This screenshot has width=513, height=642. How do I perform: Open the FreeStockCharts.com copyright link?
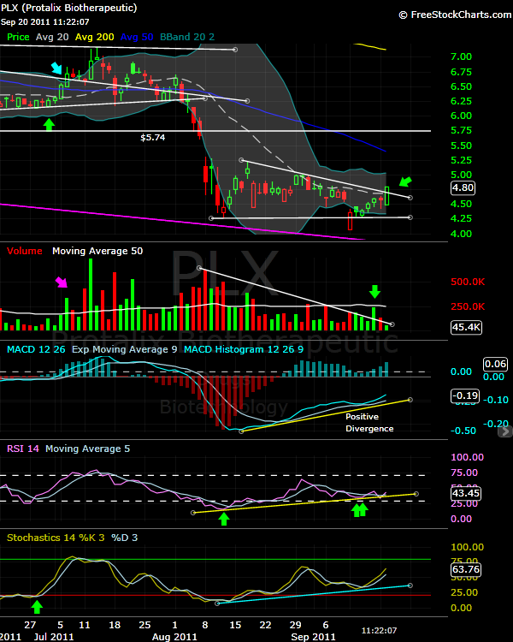pyautogui.click(x=456, y=15)
